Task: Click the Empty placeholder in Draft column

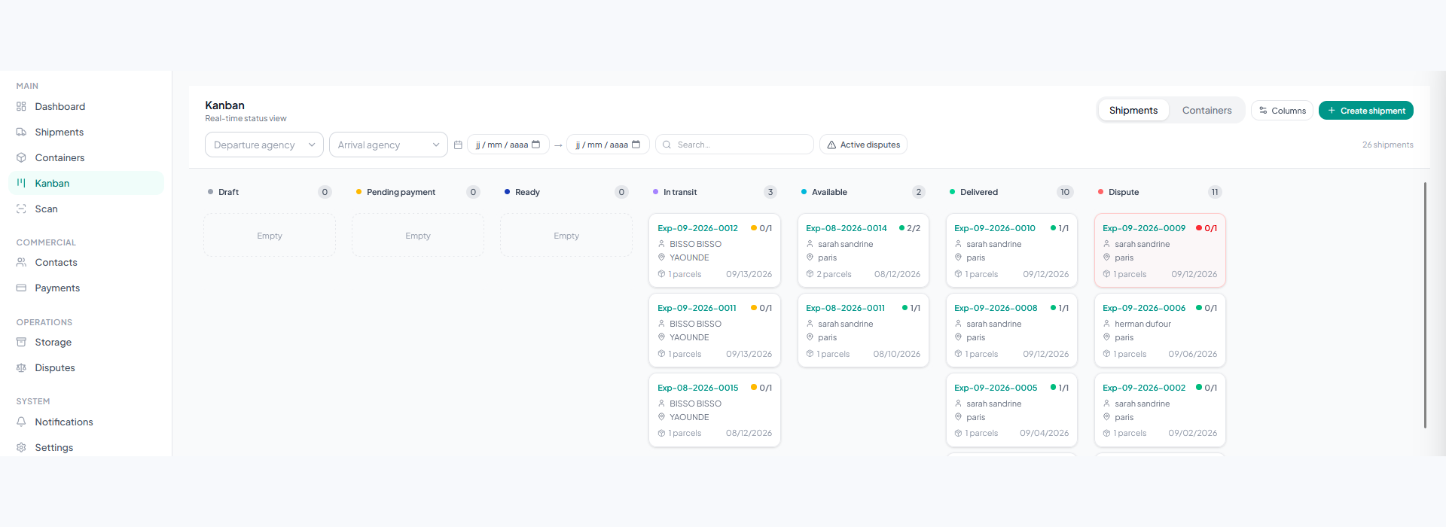Action: point(270,236)
